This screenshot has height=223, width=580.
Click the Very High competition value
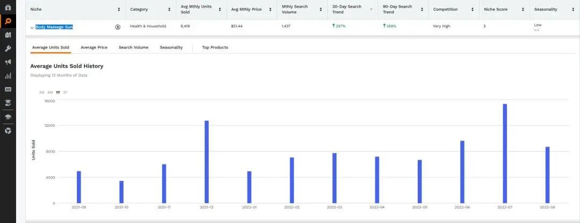(441, 26)
